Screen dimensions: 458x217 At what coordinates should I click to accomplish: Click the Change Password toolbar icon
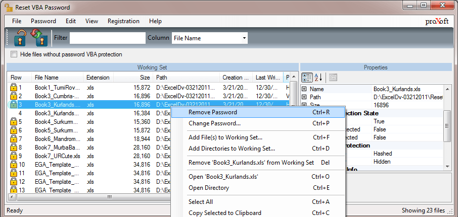click(39, 38)
